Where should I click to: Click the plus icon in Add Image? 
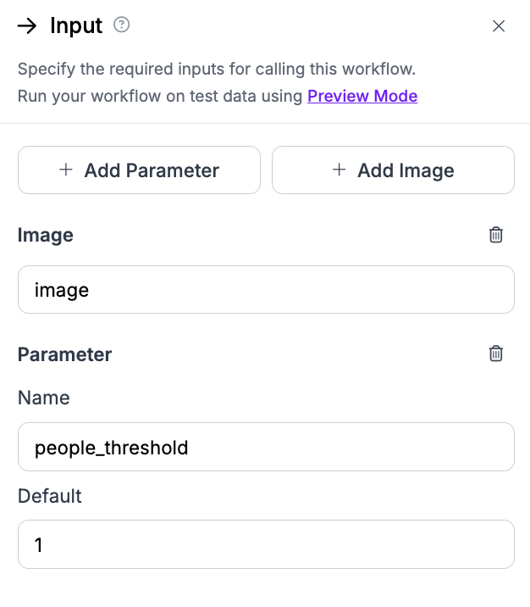point(339,170)
